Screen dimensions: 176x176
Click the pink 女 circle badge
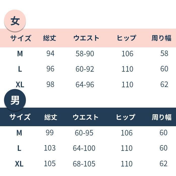pyautogui.click(x=15, y=21)
